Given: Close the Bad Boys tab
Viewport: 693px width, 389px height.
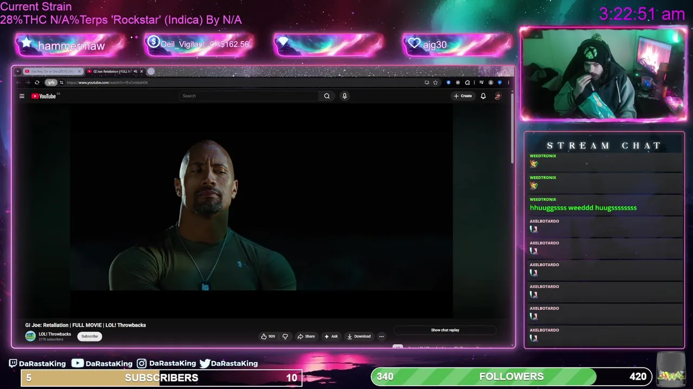Looking at the screenshot, I should click(80, 71).
